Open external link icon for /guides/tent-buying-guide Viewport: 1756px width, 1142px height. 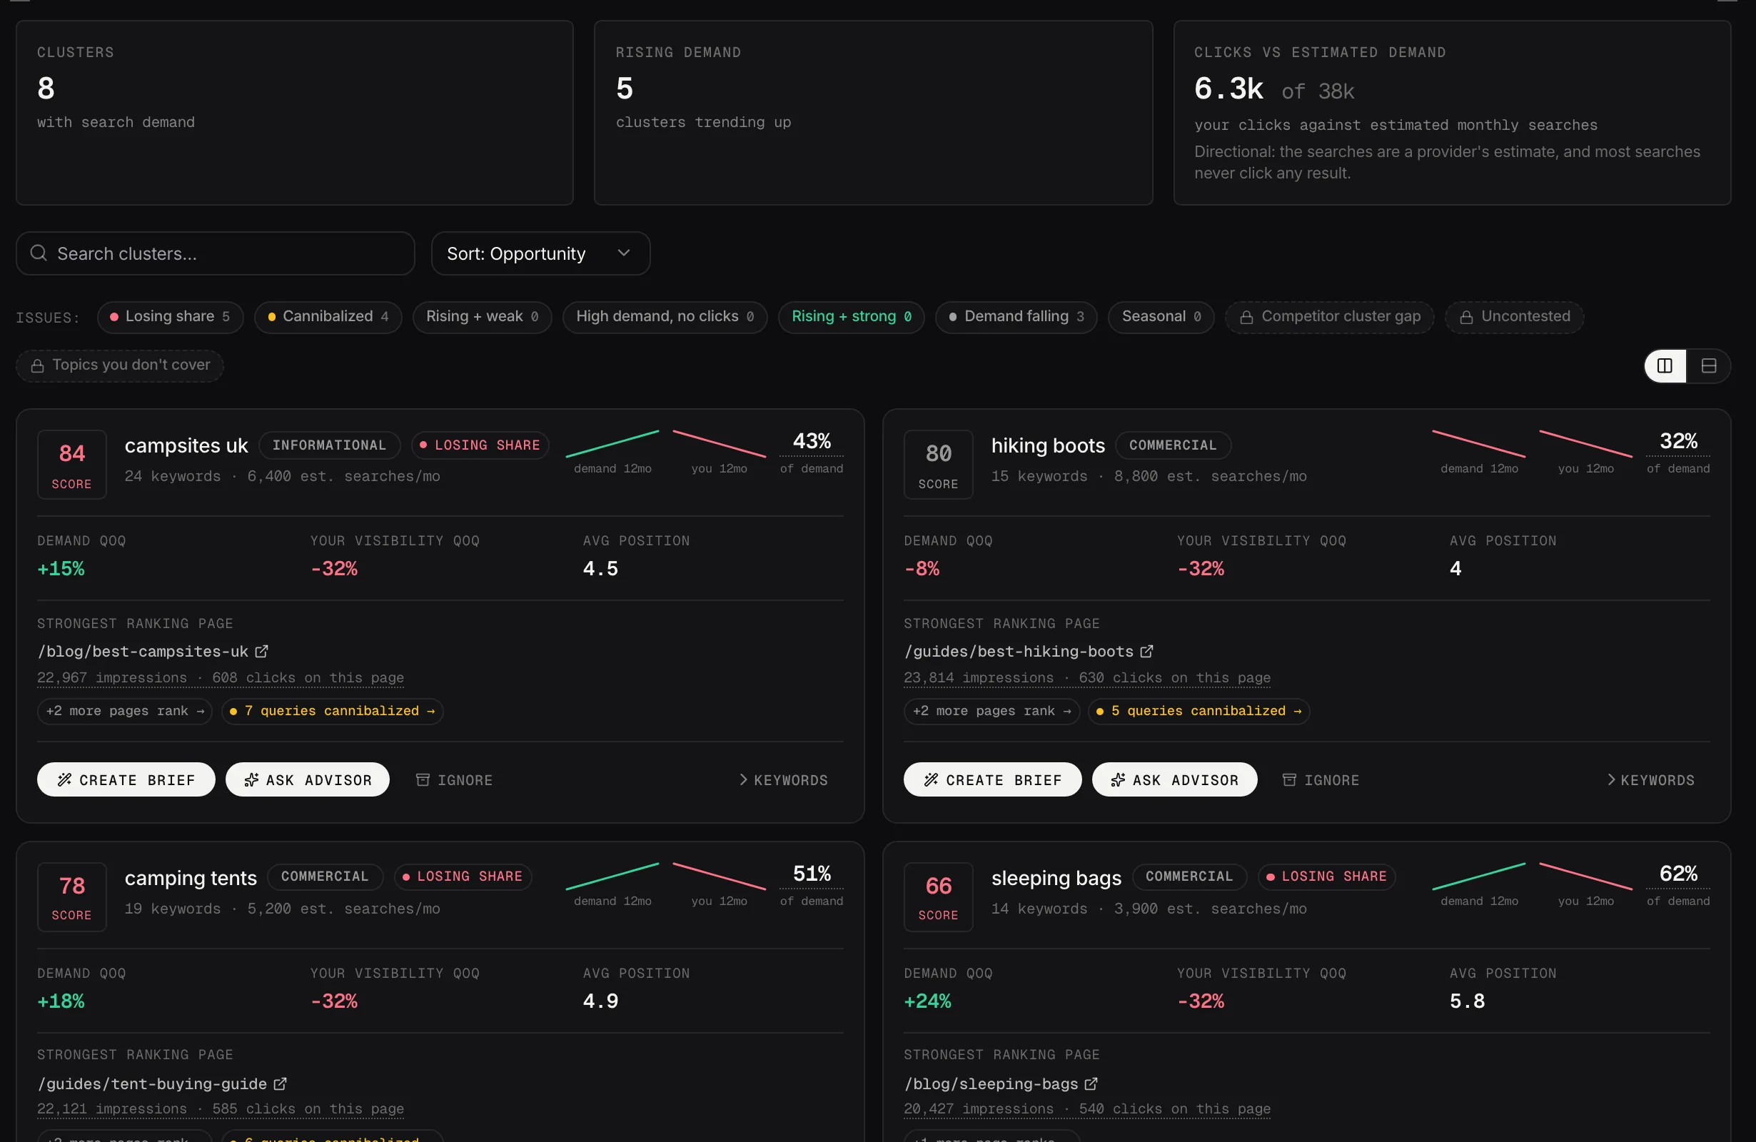coord(280,1083)
